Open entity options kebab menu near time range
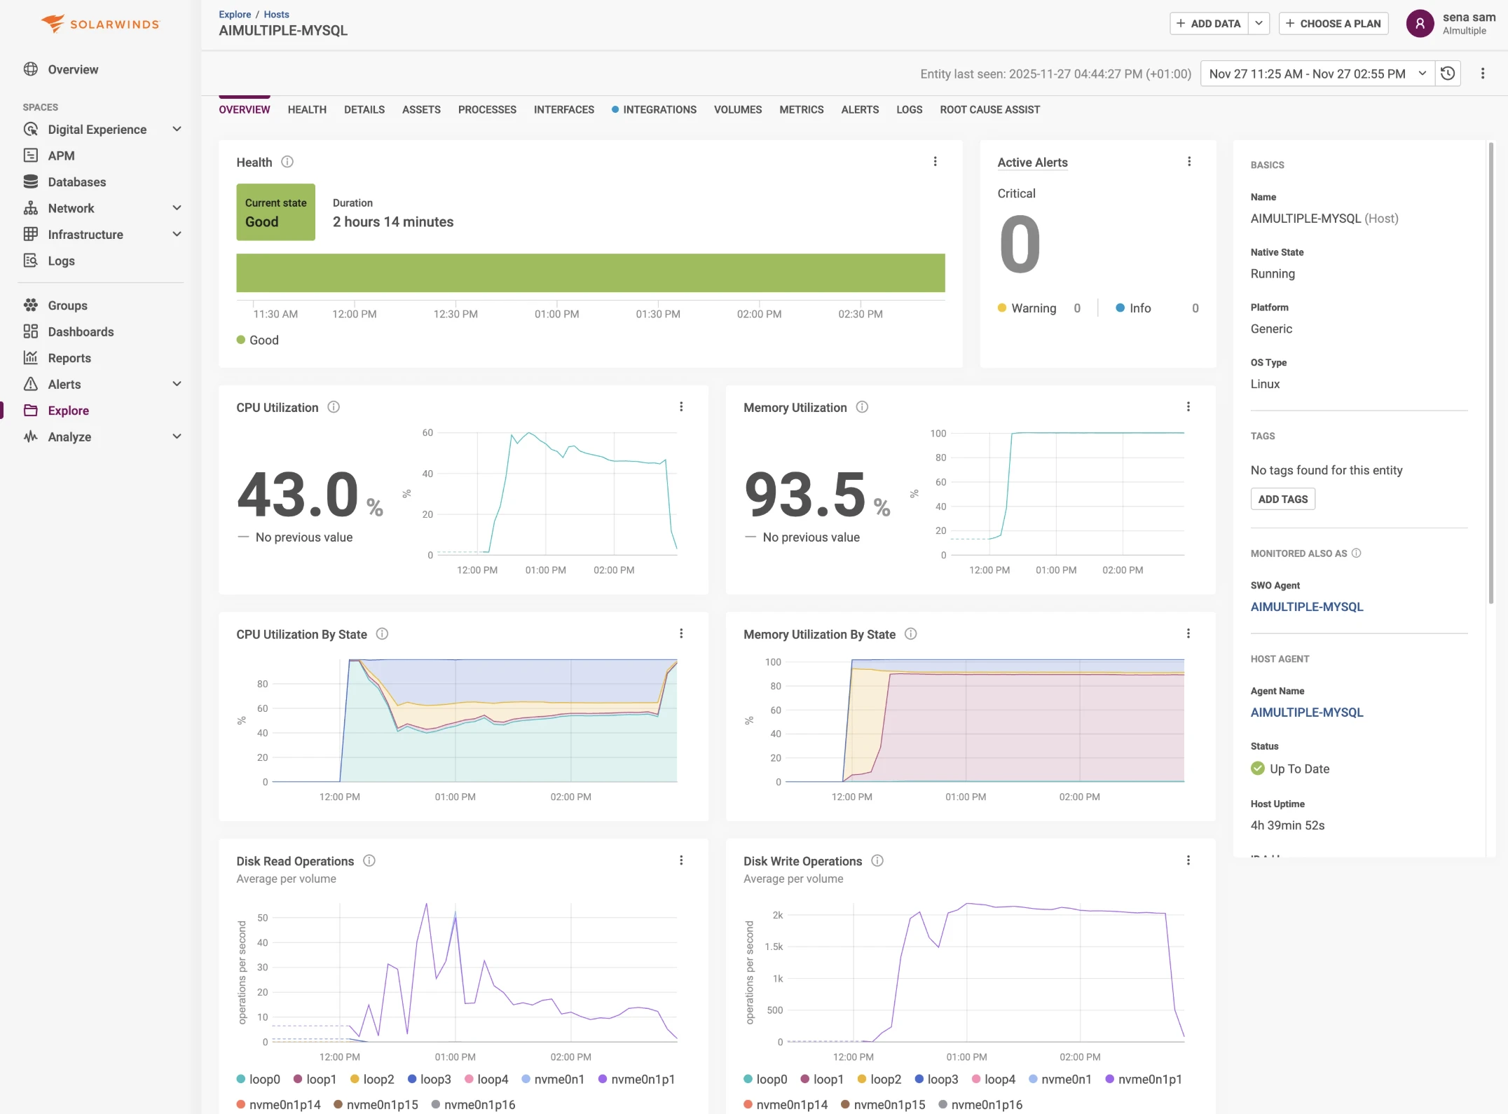The height and width of the screenshot is (1114, 1508). click(1483, 74)
